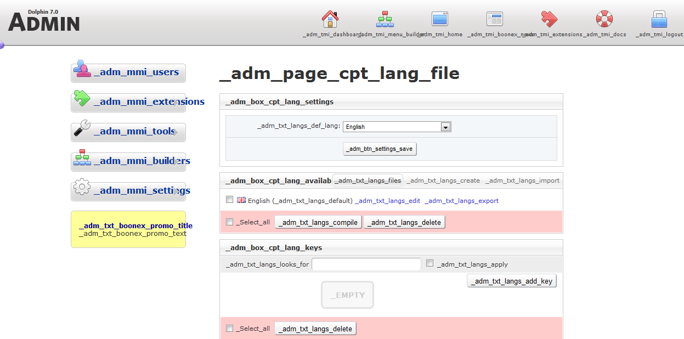Enable the _adm_txt_langs_apply checkbox
Screen dimensions: 684x339
coord(430,264)
